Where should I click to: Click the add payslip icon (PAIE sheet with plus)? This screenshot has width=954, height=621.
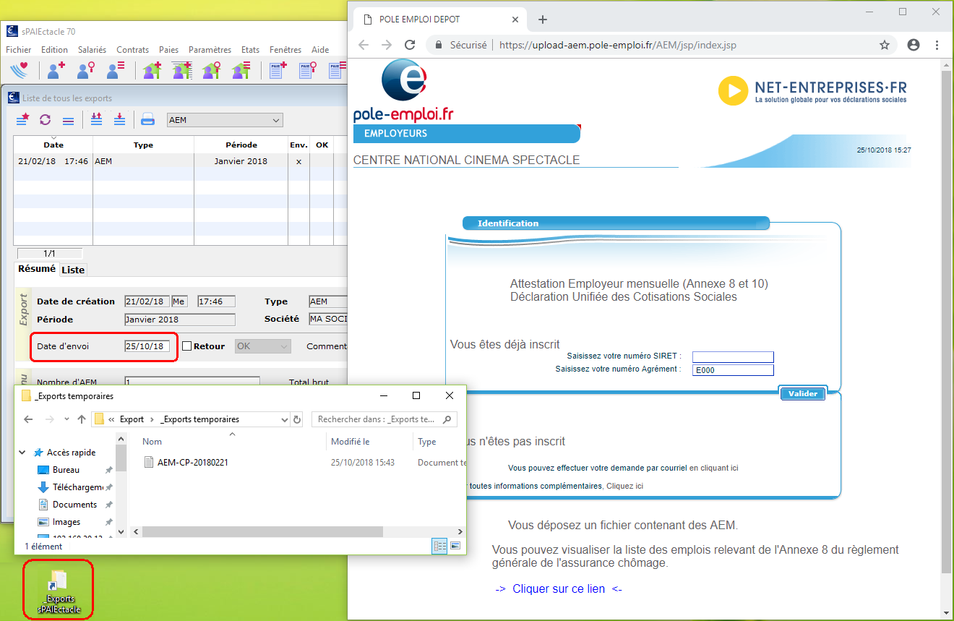[278, 70]
